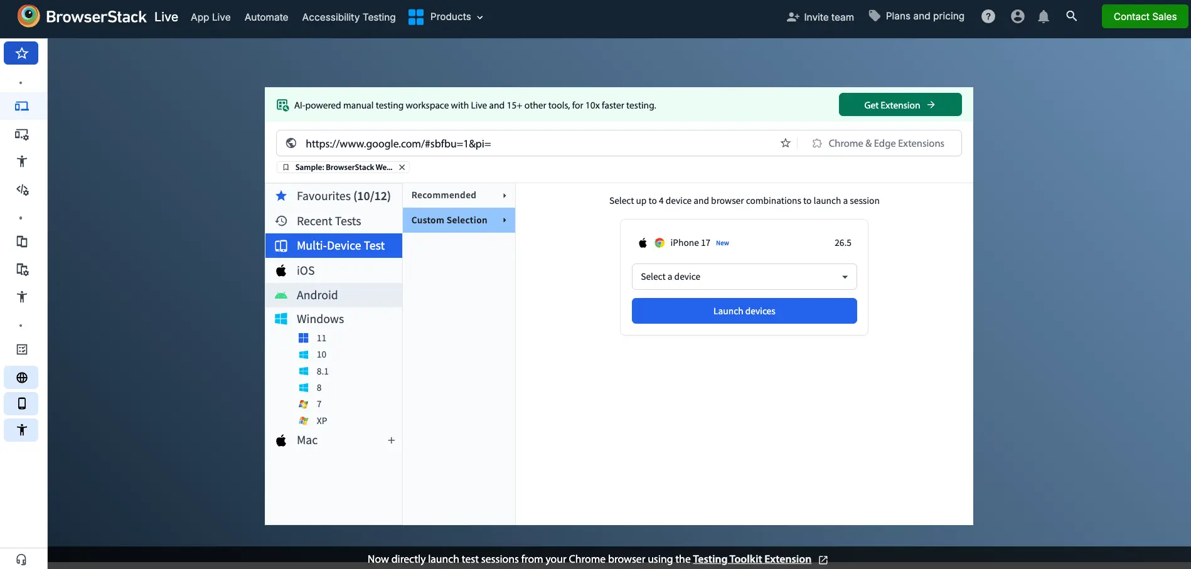
Task: View Recent Tests
Action: 334,221
